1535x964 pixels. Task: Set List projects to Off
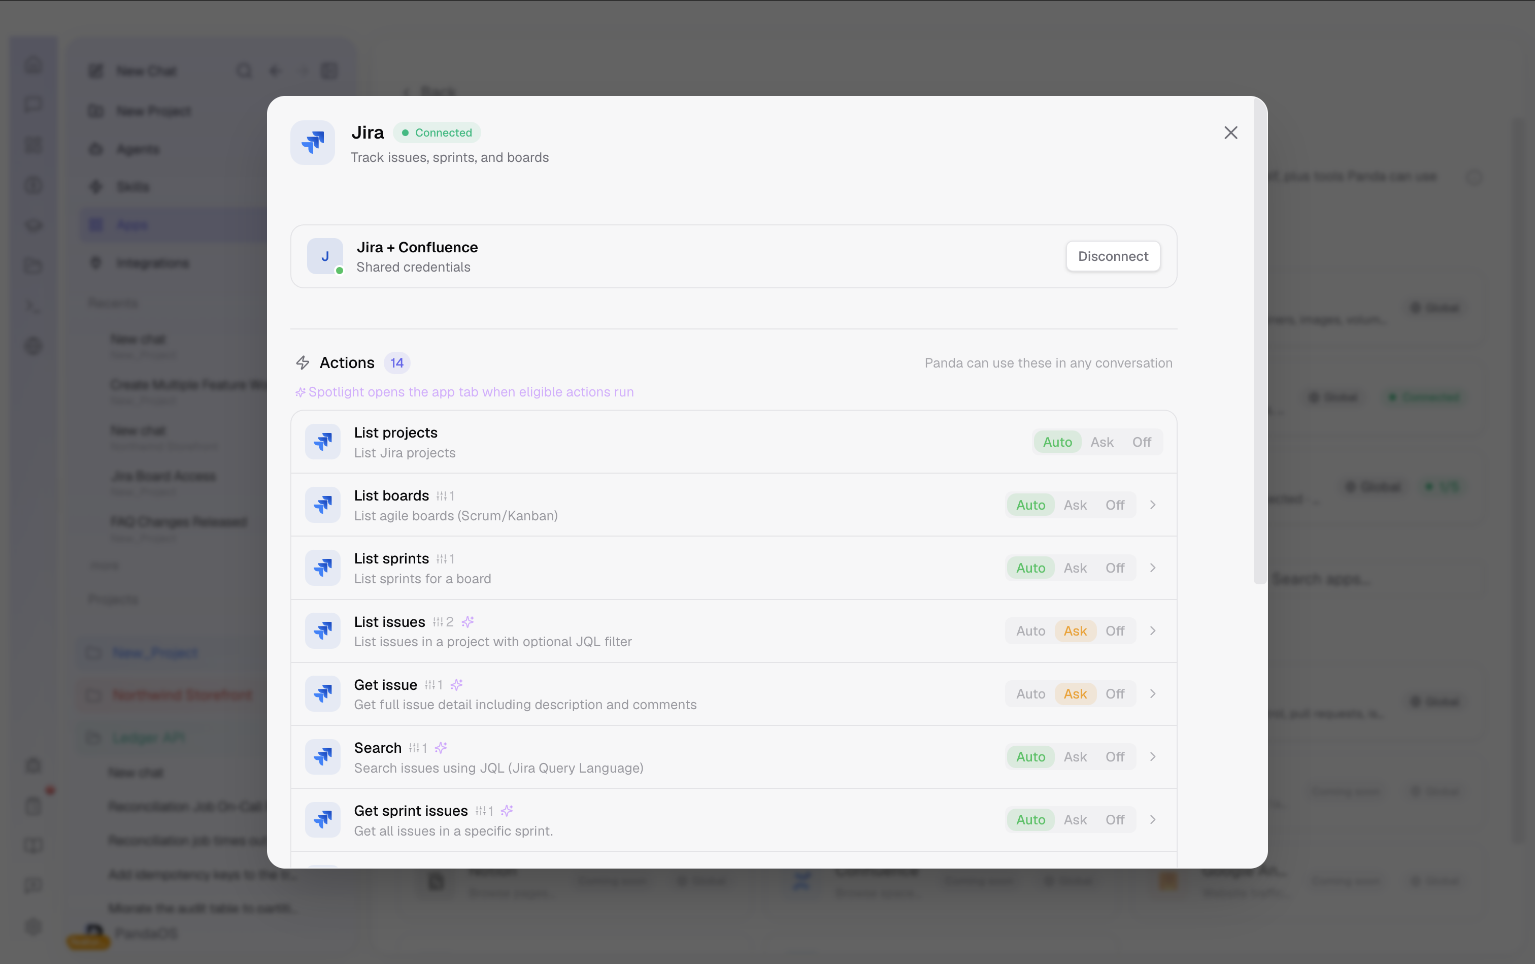(x=1142, y=442)
